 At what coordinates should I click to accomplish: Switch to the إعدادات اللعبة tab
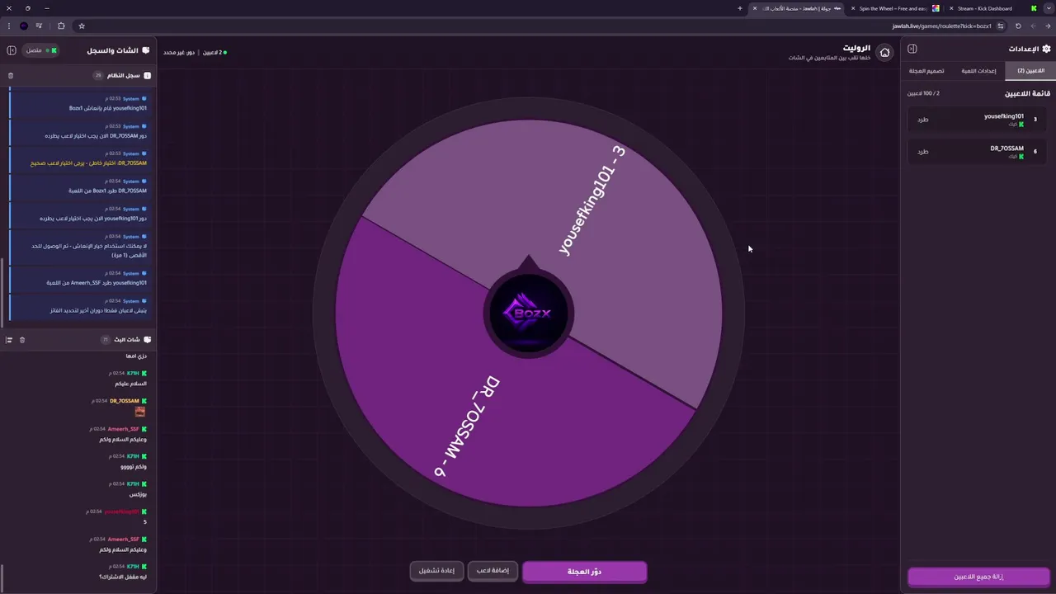pyautogui.click(x=978, y=71)
